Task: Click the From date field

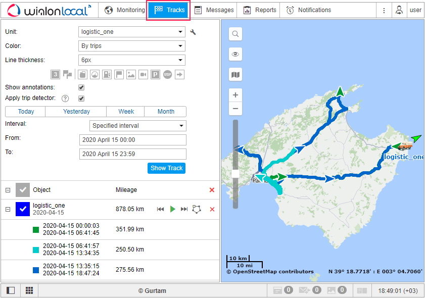Action: click(x=133, y=140)
